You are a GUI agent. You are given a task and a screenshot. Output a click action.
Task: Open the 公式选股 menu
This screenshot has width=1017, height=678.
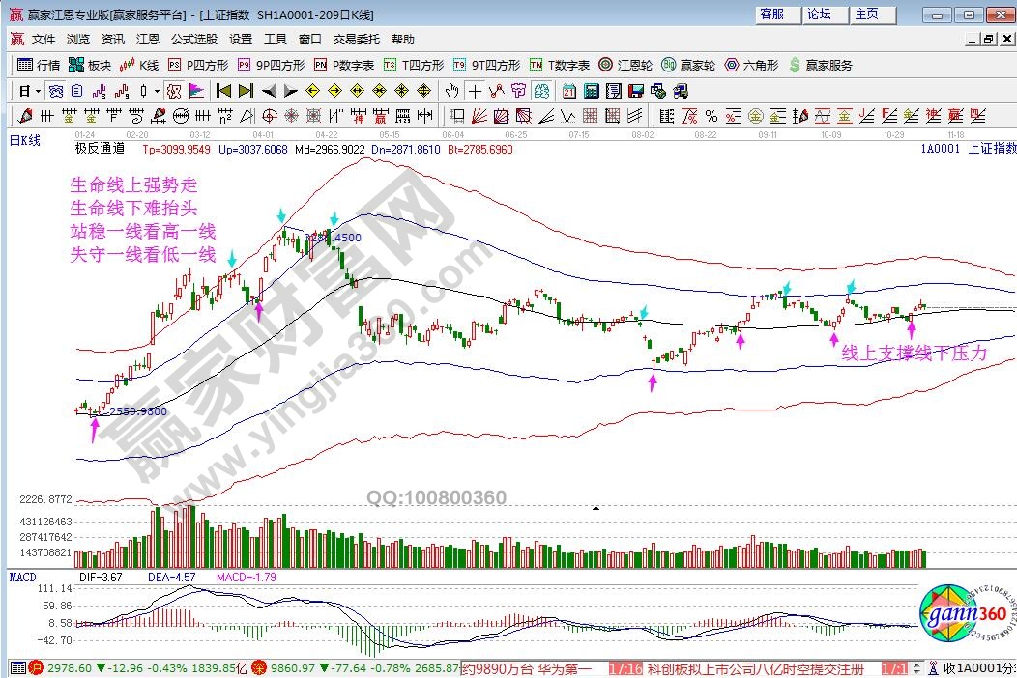(193, 40)
